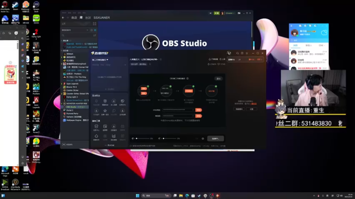355x199 pixels.
Task: Click the user avatar in 直播伴侣 title bar
Action: click(x=229, y=53)
